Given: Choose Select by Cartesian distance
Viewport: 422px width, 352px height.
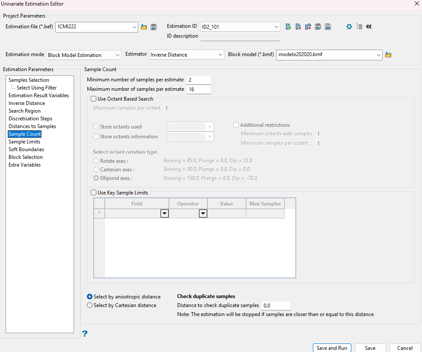Looking at the screenshot, I should tap(89, 305).
